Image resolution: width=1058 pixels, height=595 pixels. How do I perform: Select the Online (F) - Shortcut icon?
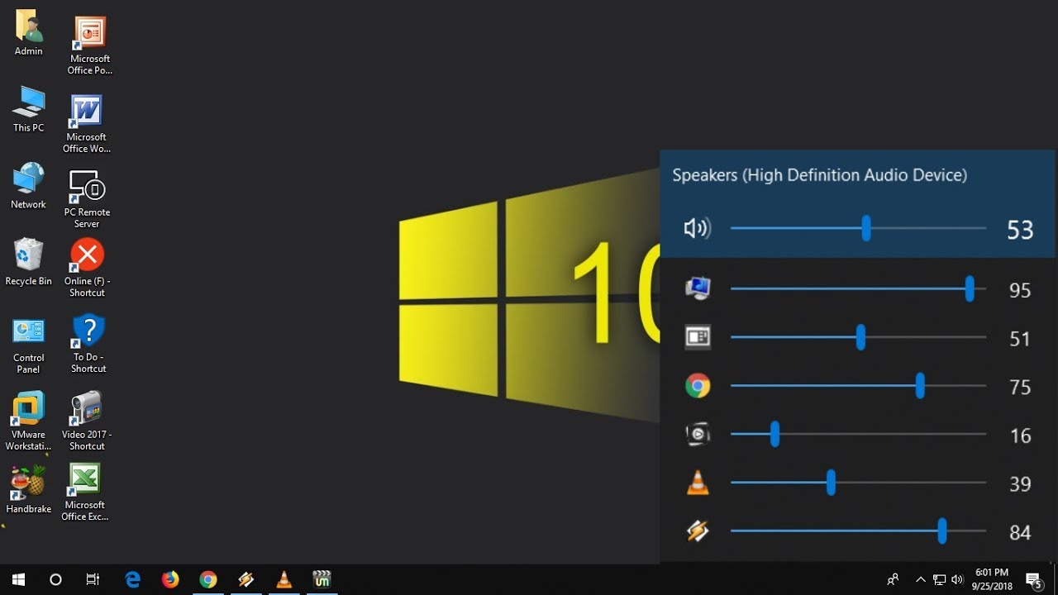(x=87, y=268)
